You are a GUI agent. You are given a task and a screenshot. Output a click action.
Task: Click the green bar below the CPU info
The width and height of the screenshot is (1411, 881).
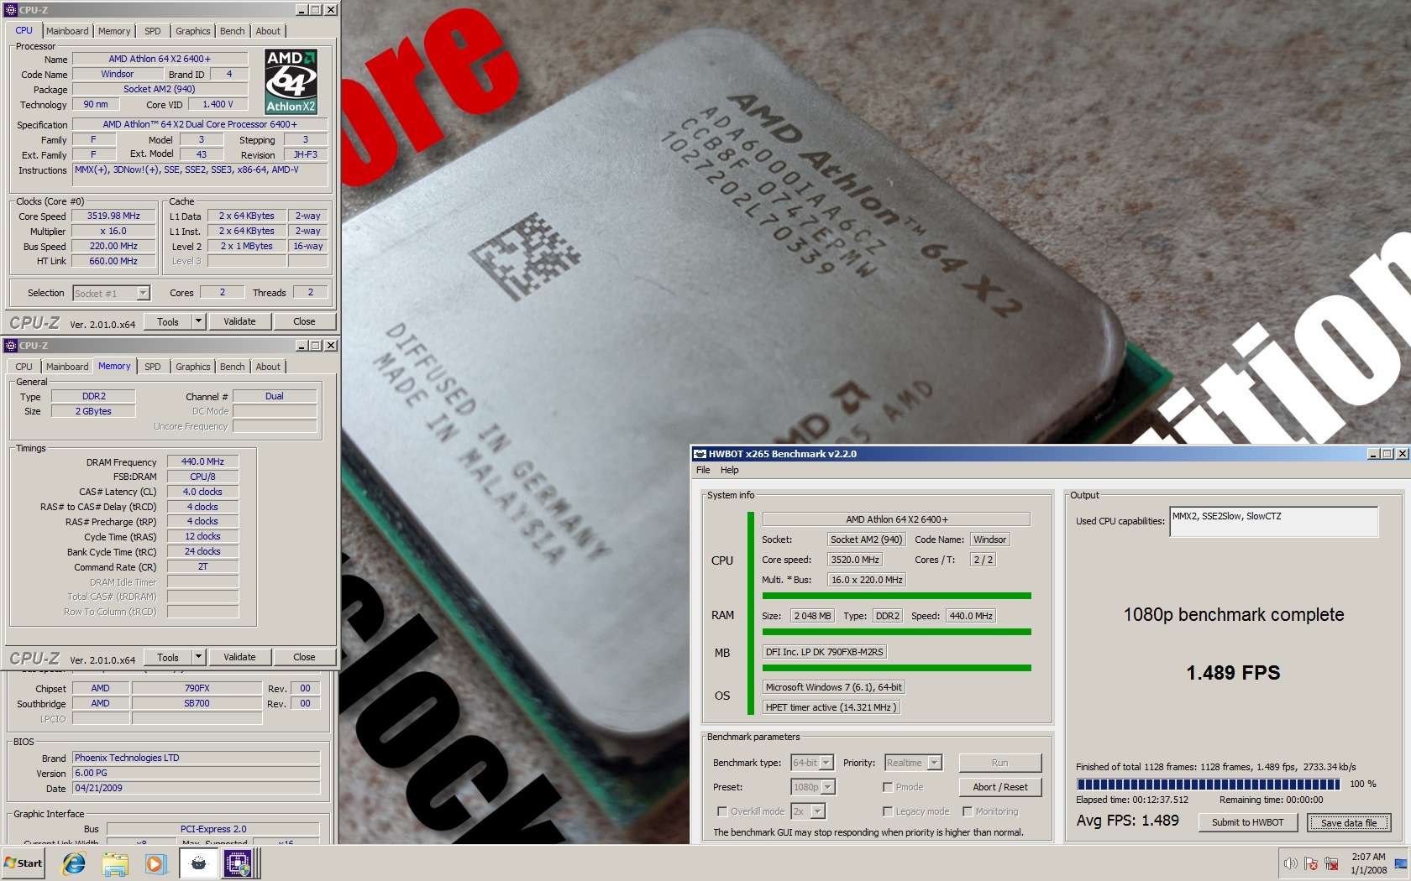(x=896, y=596)
